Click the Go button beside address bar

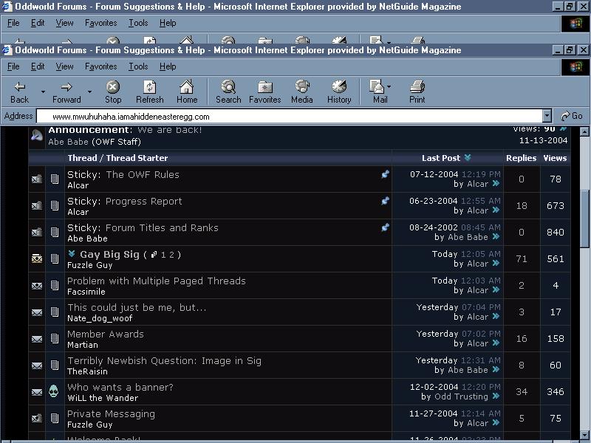572,116
